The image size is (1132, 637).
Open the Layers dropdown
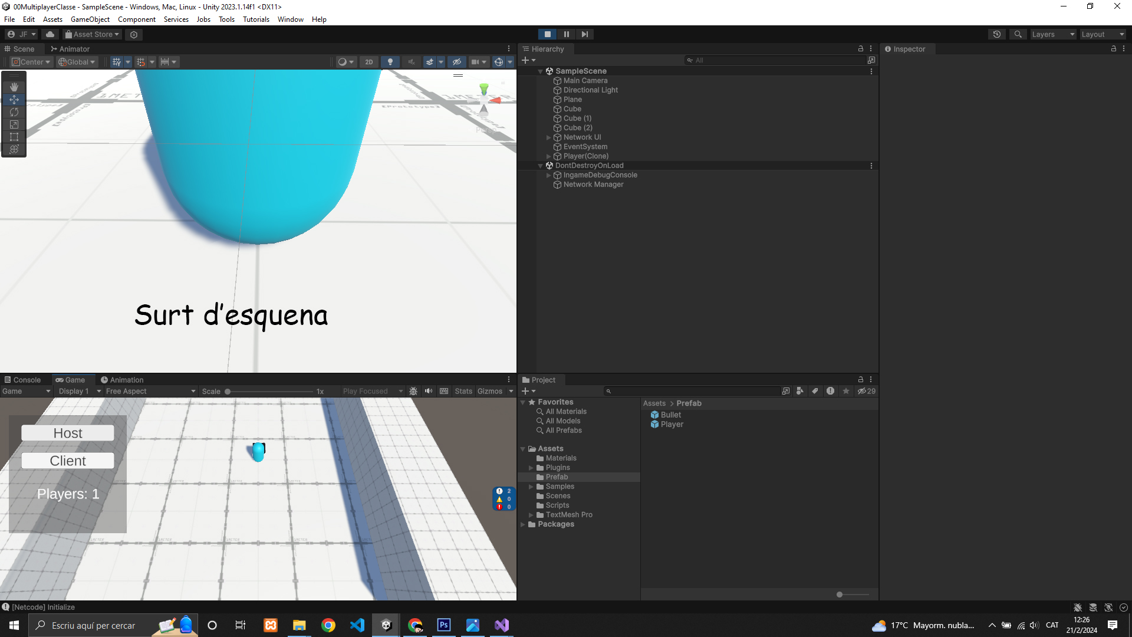tap(1052, 34)
